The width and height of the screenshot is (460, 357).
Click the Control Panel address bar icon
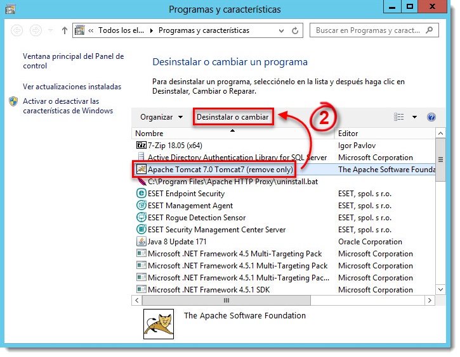[79, 30]
